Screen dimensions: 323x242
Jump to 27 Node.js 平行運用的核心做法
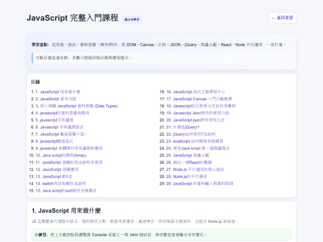[x=195, y=169]
